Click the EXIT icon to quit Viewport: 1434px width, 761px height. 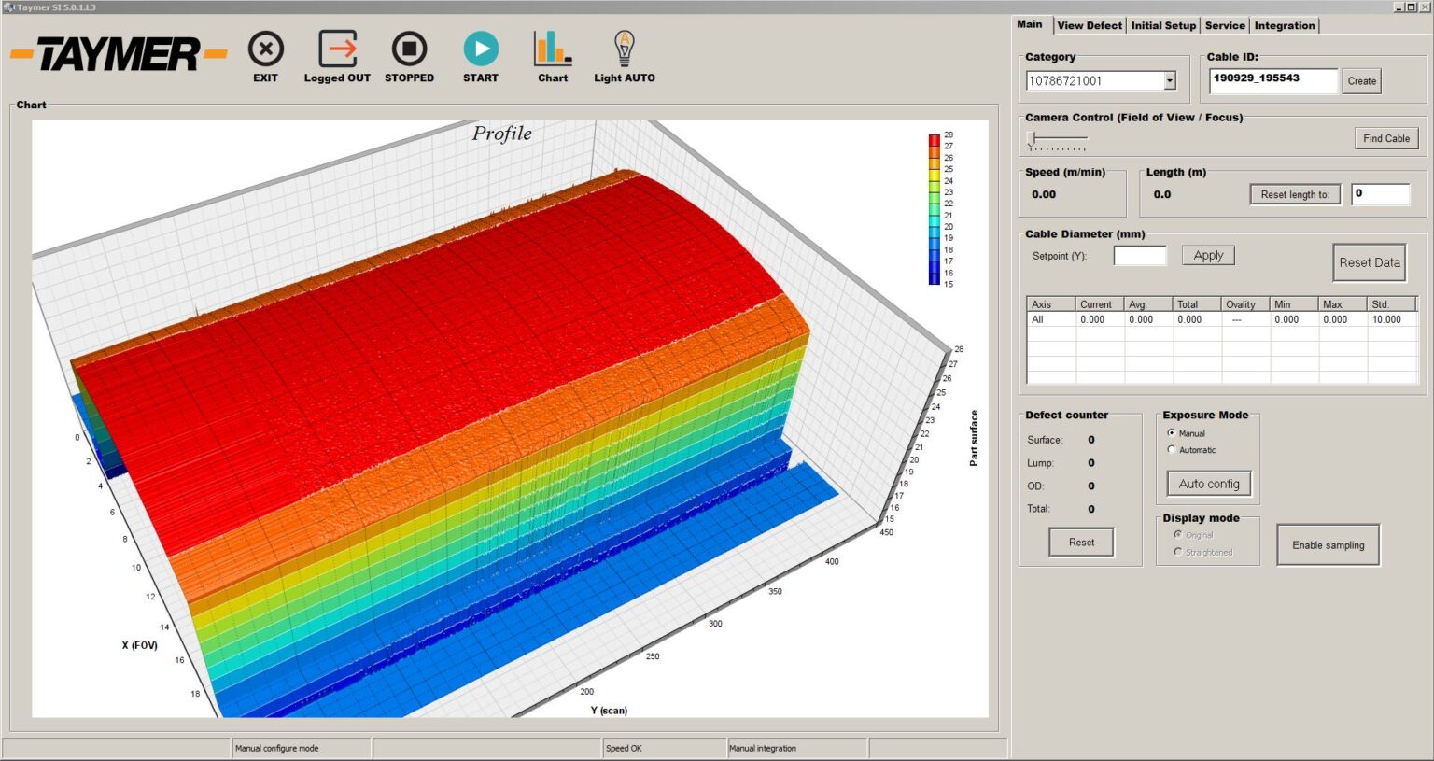pyautogui.click(x=266, y=49)
